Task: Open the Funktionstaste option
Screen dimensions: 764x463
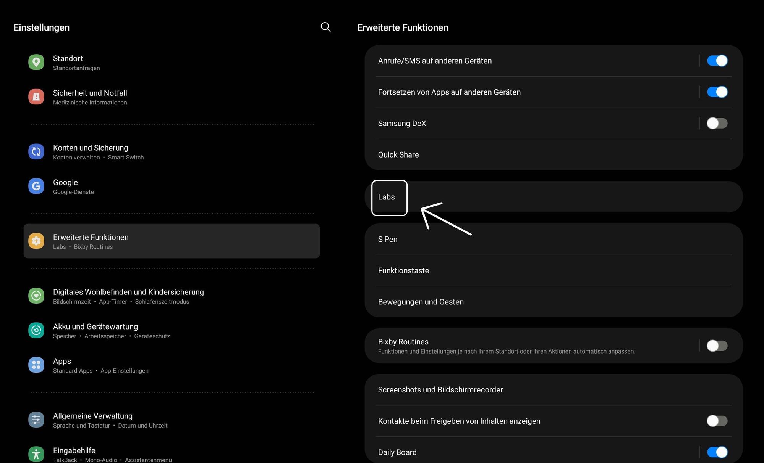Action: coord(554,270)
